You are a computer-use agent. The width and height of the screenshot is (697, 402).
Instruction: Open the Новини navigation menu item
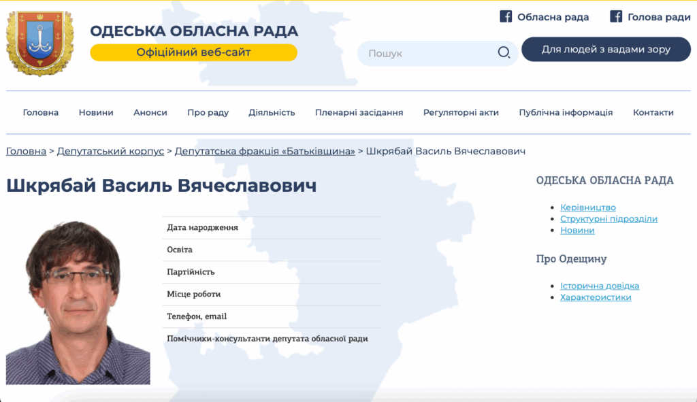pyautogui.click(x=96, y=113)
